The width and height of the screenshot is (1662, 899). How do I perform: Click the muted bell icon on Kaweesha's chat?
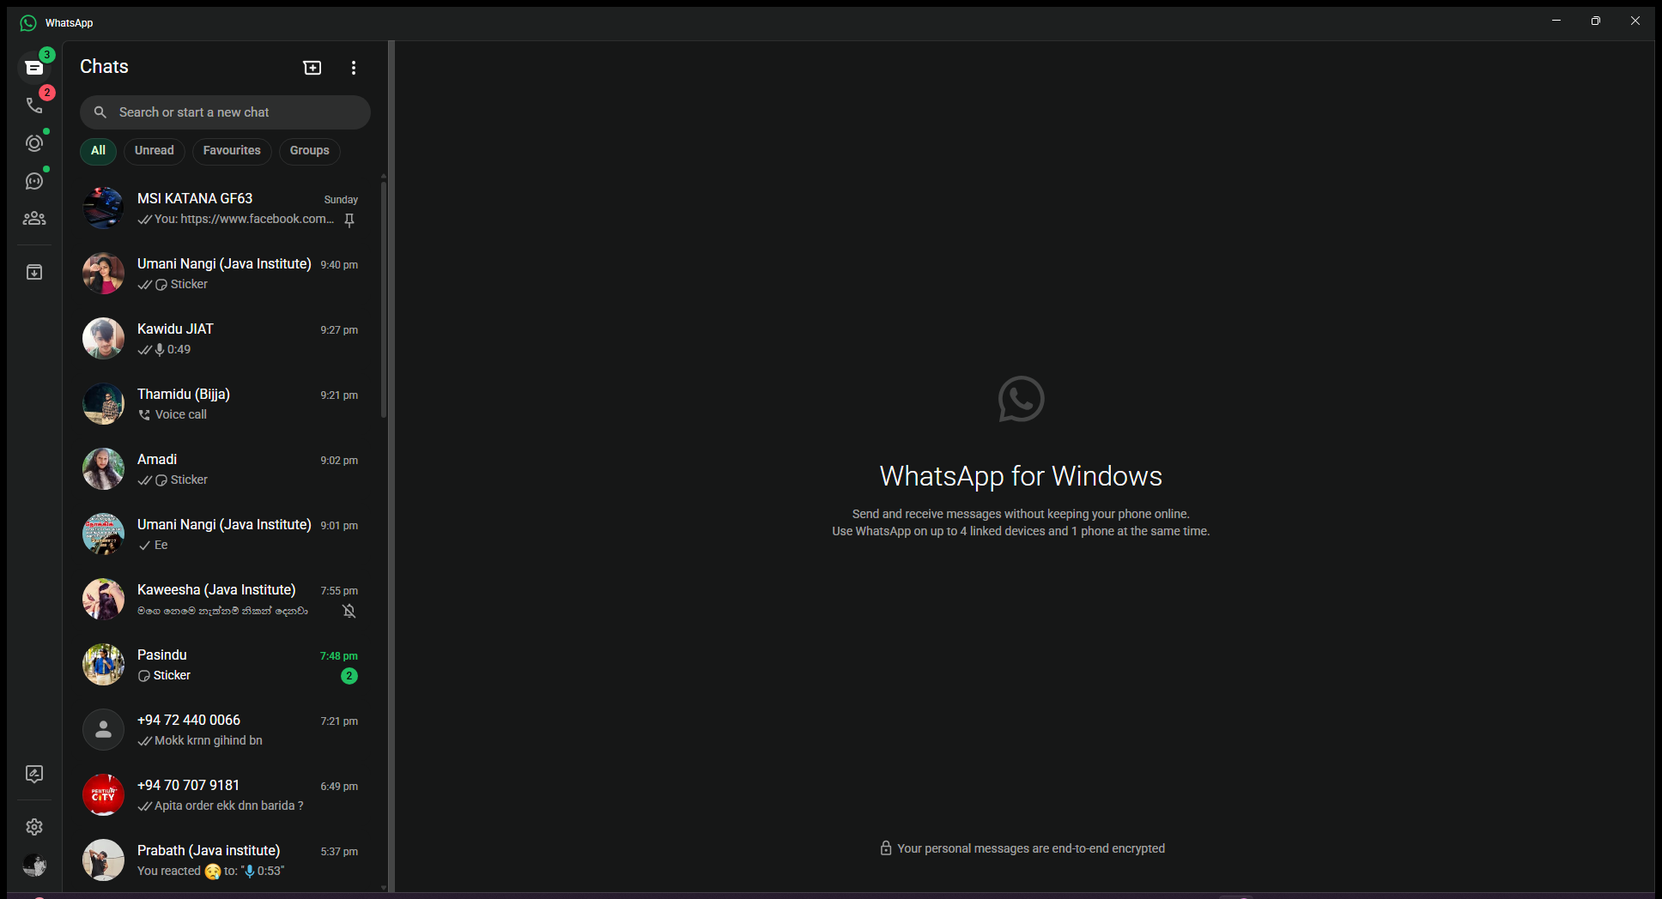pos(349,612)
